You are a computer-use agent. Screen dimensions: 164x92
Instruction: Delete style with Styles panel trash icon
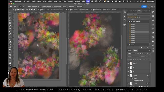(x=148, y=48)
